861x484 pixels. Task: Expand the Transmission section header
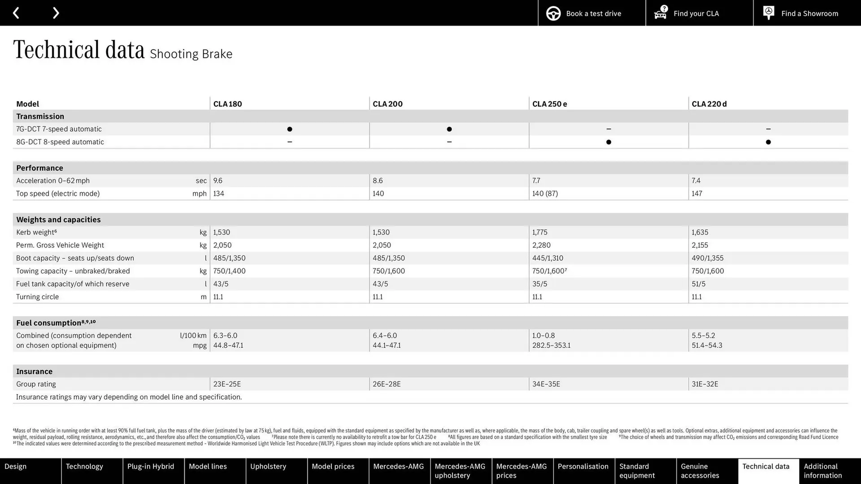40,116
